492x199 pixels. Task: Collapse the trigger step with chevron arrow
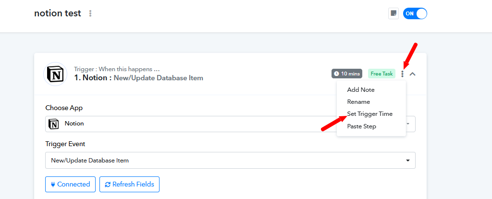click(413, 74)
